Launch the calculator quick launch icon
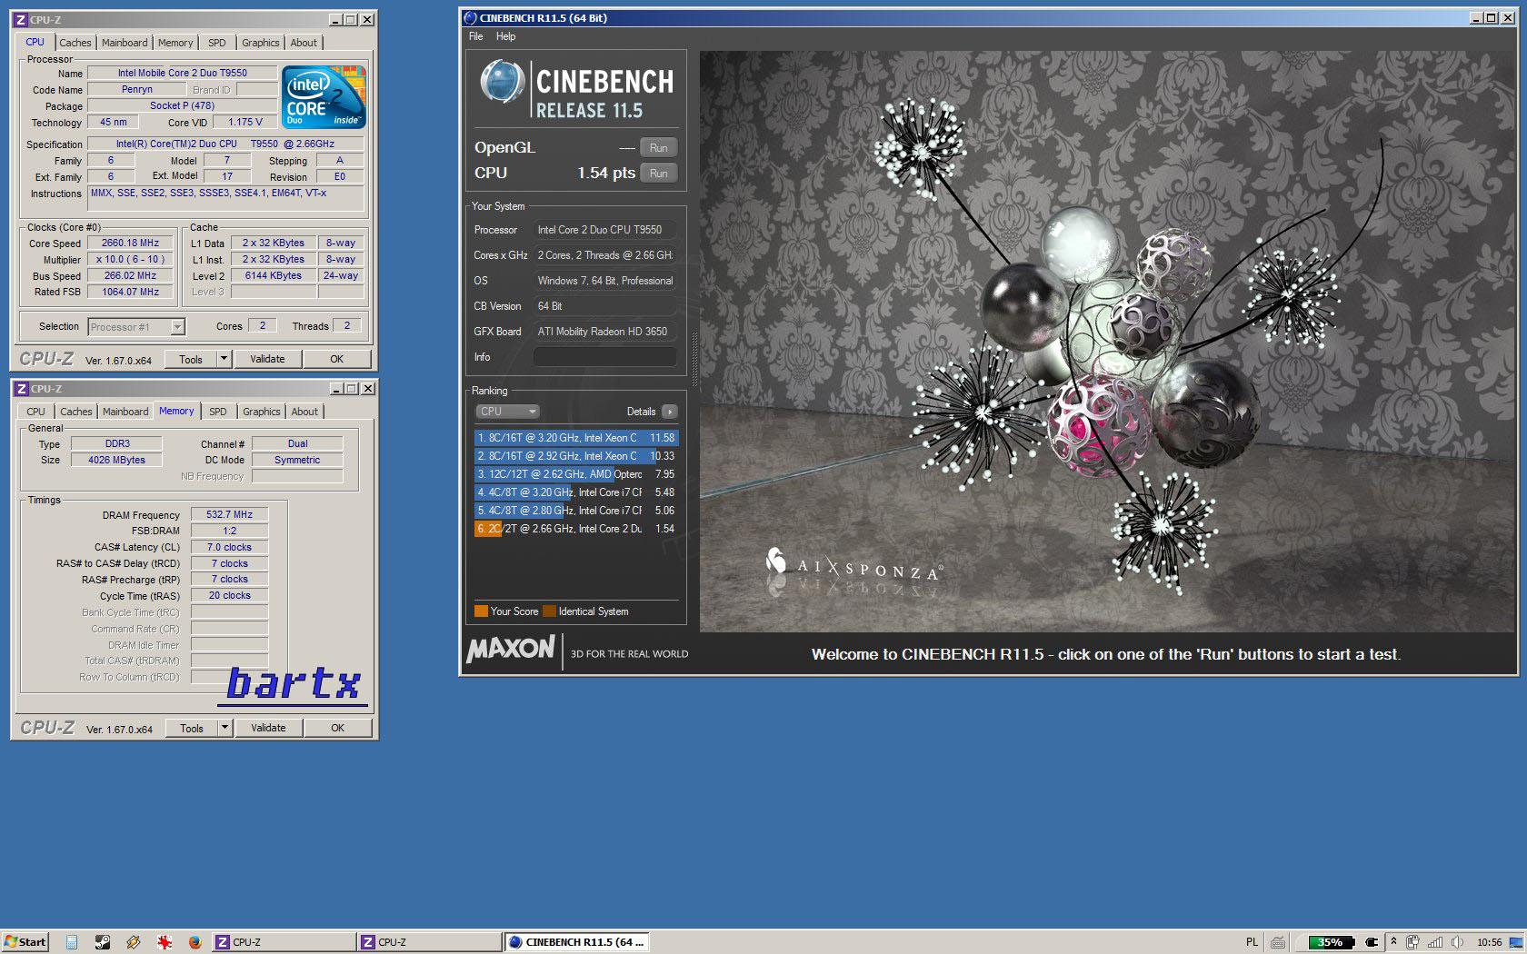 (72, 942)
